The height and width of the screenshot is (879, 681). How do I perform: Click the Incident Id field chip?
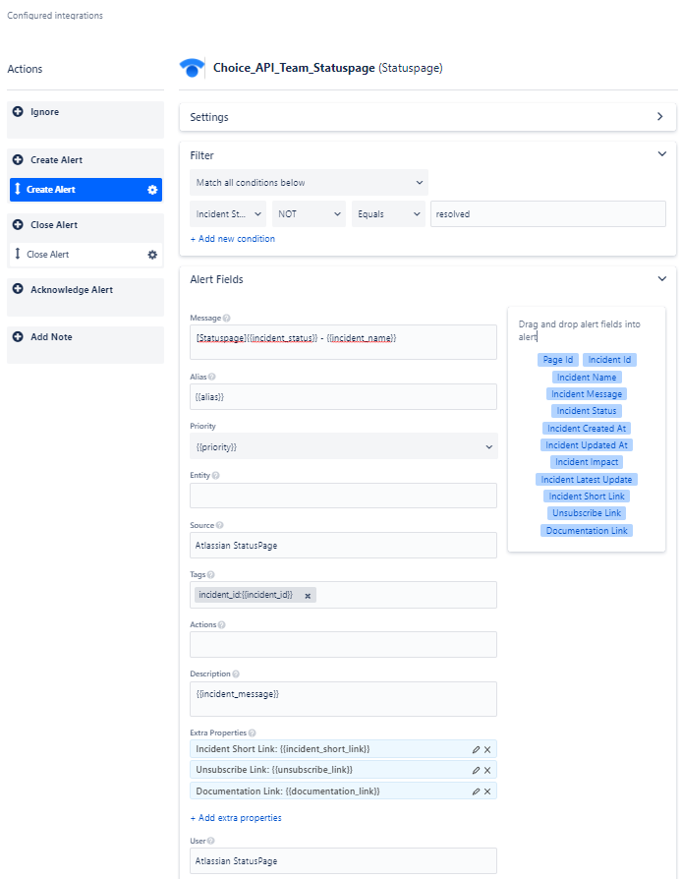point(609,360)
